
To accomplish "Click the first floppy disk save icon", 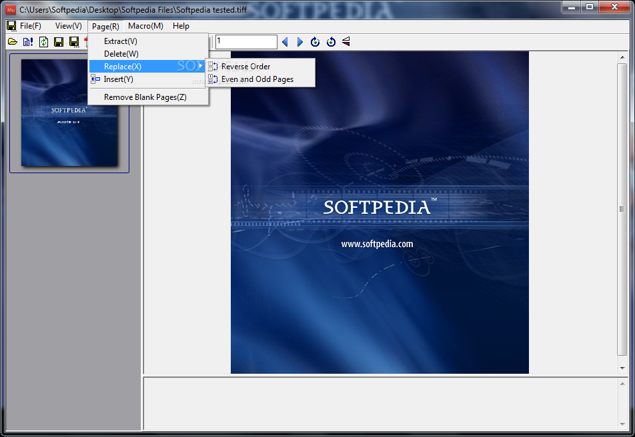I will point(59,42).
